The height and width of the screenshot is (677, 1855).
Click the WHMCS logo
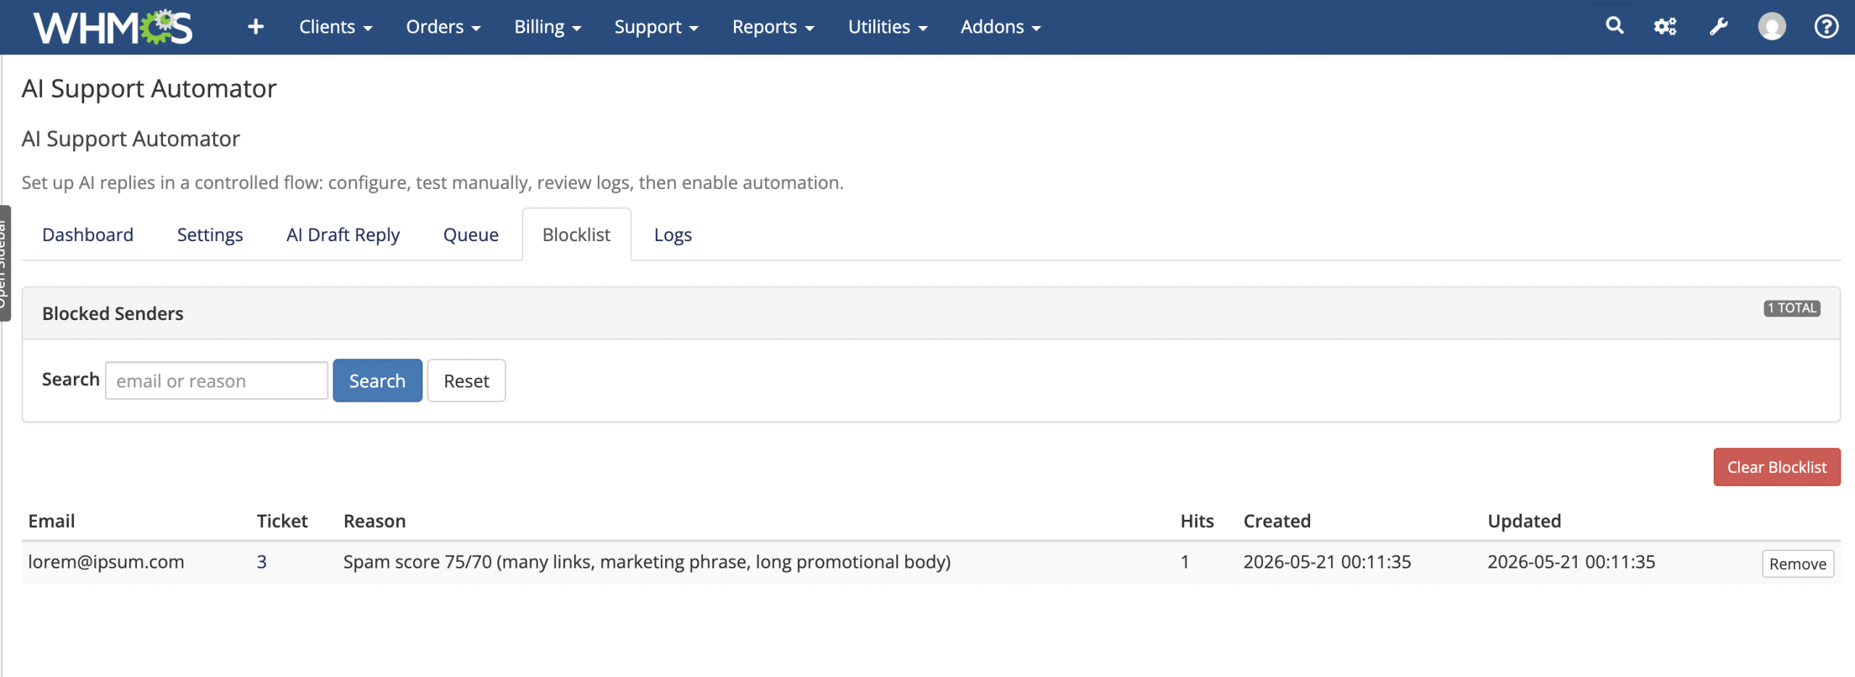click(113, 27)
